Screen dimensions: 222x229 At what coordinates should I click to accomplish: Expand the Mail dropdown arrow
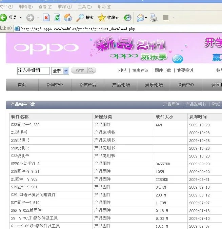coord(146,18)
